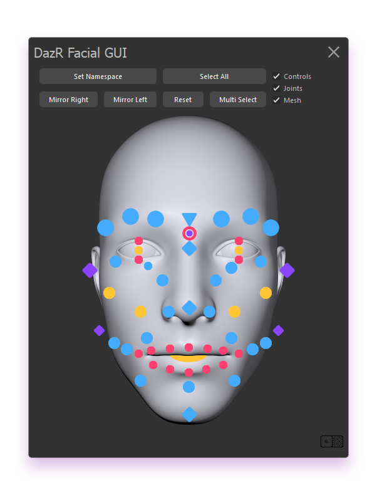The width and height of the screenshot is (377, 495).
Task: Toggle the Mesh checkbox
Action: pos(276,100)
